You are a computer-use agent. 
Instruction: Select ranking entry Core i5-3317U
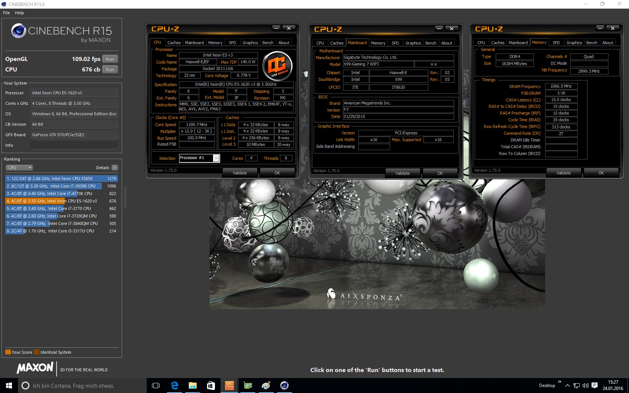[x=61, y=231]
